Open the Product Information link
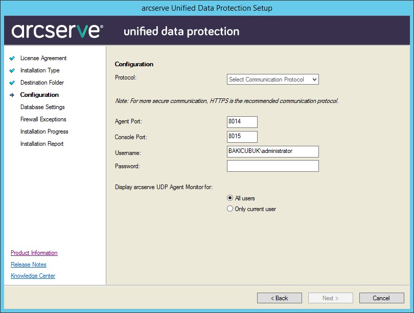Screen dimensions: 414x313 [34, 253]
